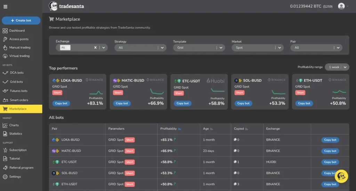Click the Statistics icon in sidebar
The width and height of the screenshot is (356, 191).
click(5, 134)
